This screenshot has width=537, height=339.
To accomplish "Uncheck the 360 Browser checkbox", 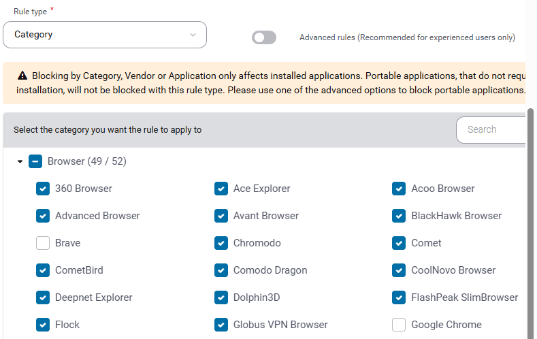I will click(x=43, y=189).
